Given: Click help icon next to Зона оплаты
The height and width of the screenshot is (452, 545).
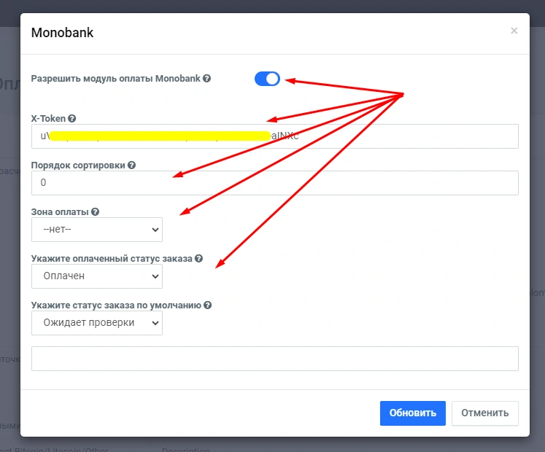Looking at the screenshot, I should (x=96, y=212).
